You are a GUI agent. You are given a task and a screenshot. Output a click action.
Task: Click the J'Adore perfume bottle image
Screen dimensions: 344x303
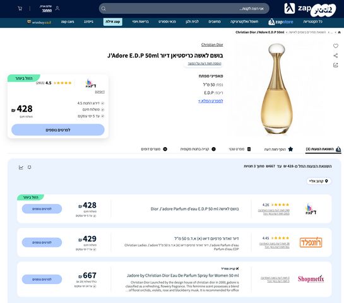tap(276, 88)
